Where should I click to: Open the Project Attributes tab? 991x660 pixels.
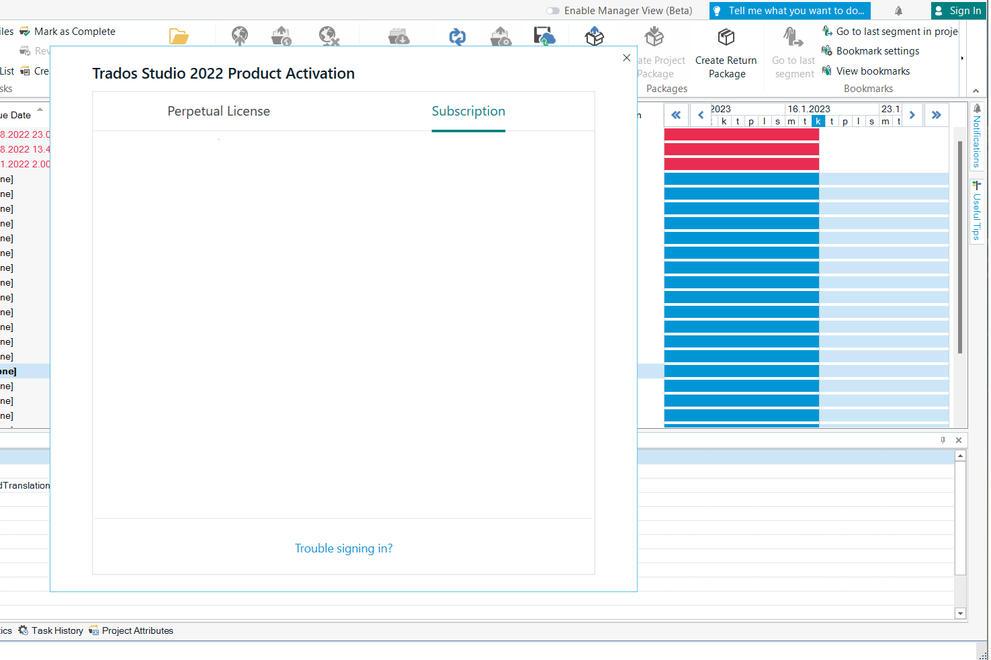[x=137, y=630]
